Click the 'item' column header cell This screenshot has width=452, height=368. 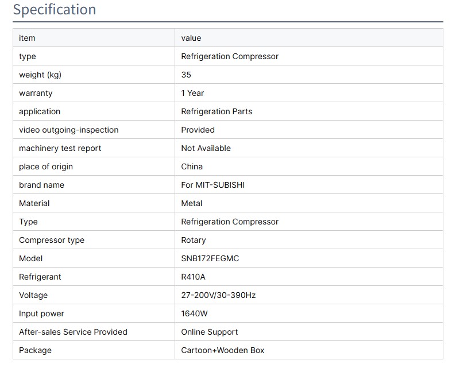(27, 38)
